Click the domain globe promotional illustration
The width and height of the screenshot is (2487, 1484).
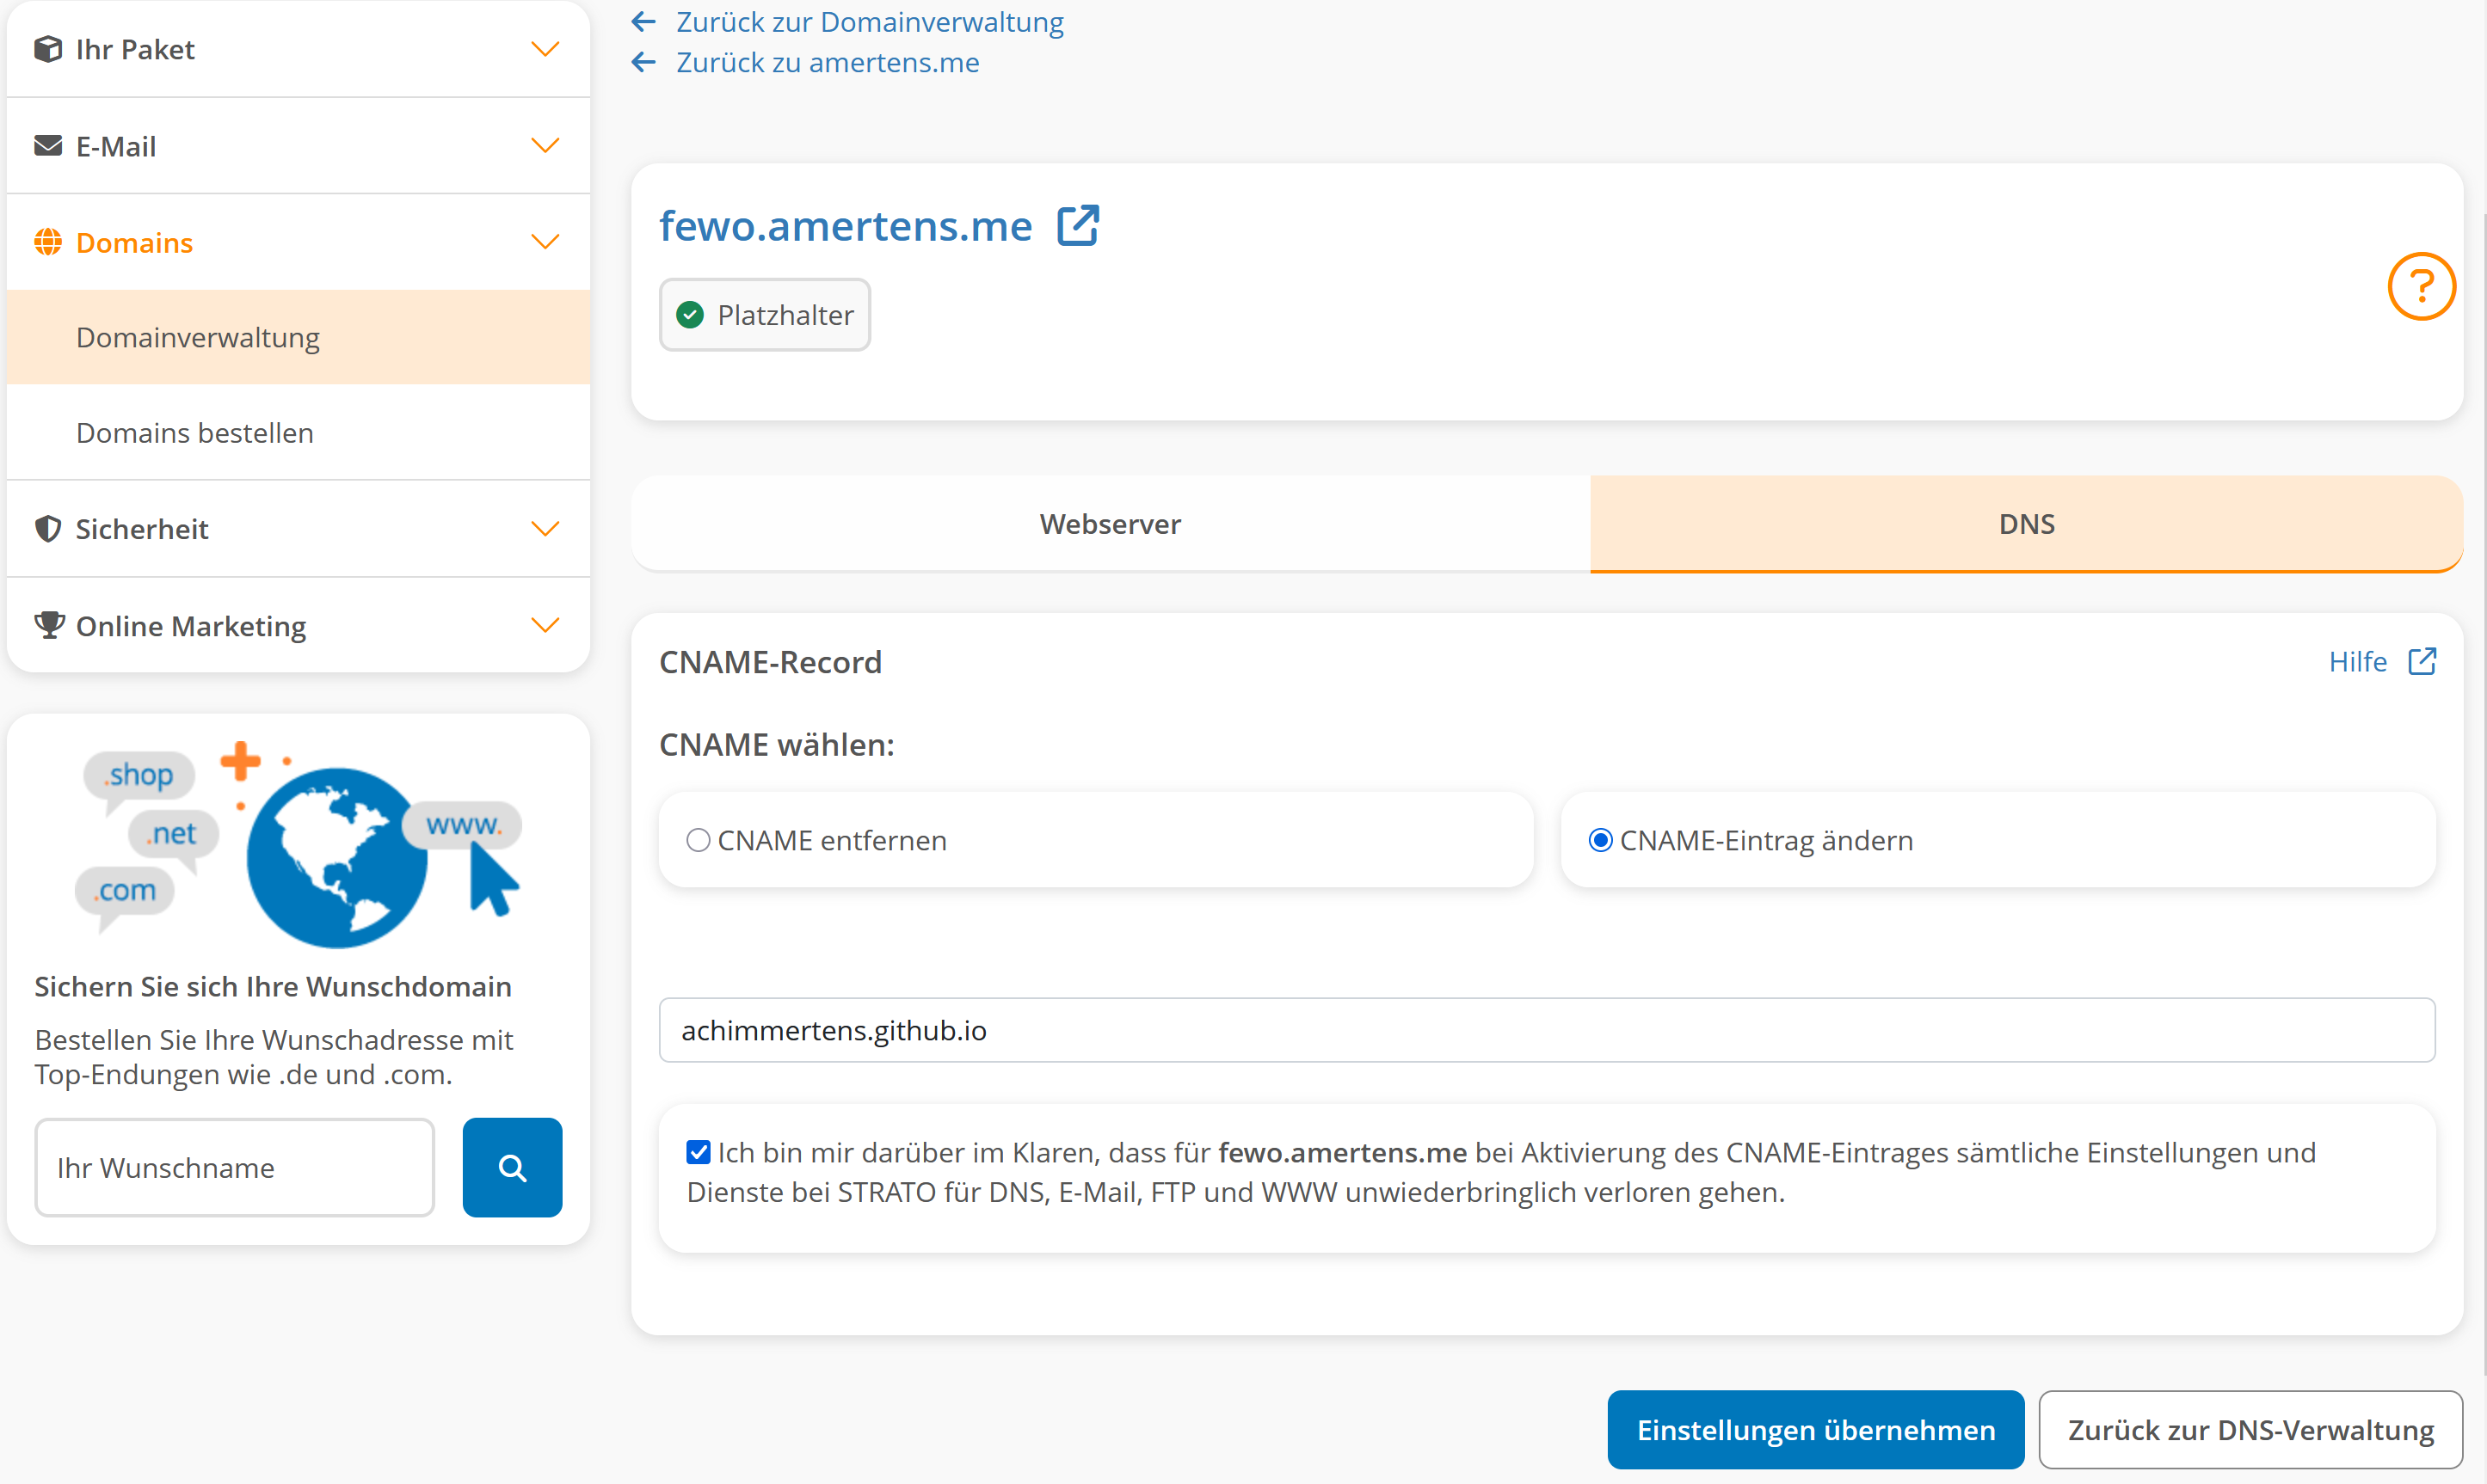[x=299, y=845]
